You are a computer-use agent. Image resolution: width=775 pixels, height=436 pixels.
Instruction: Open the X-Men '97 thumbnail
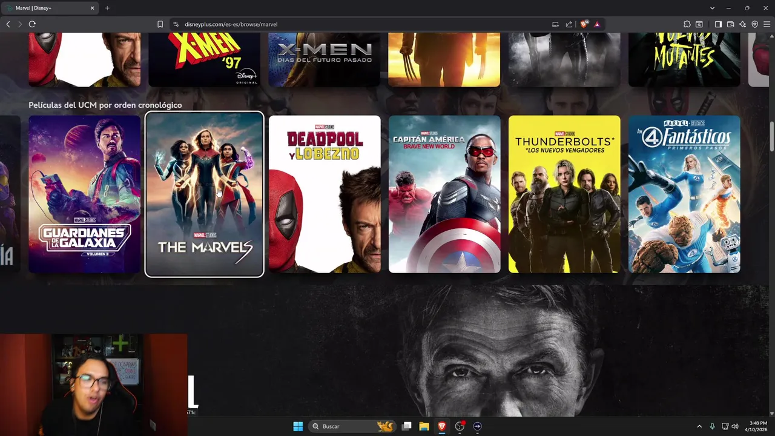point(204,59)
